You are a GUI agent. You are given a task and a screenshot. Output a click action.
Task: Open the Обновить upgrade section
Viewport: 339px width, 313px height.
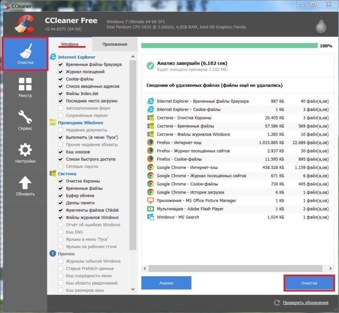[x=25, y=186]
